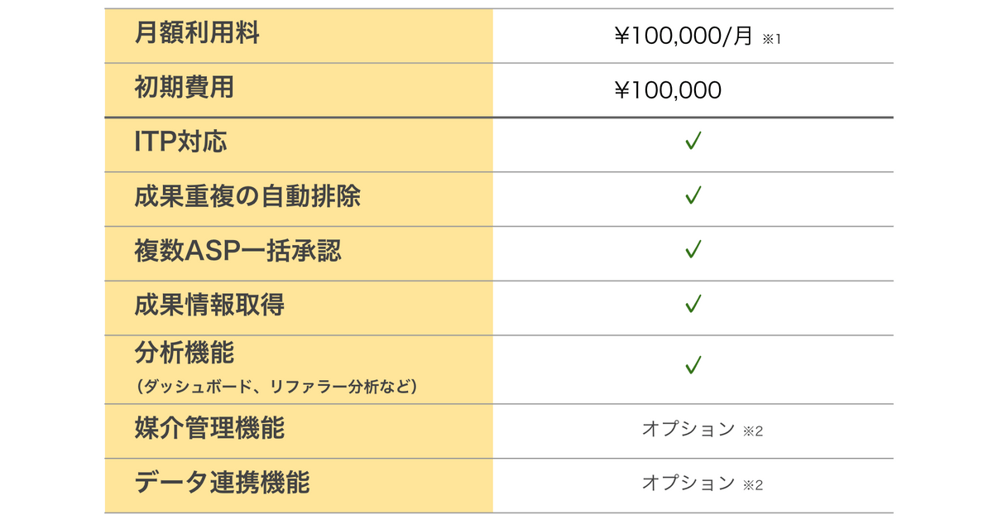
Task: Click the checkmark beside 成果情報取得
Action: (693, 304)
